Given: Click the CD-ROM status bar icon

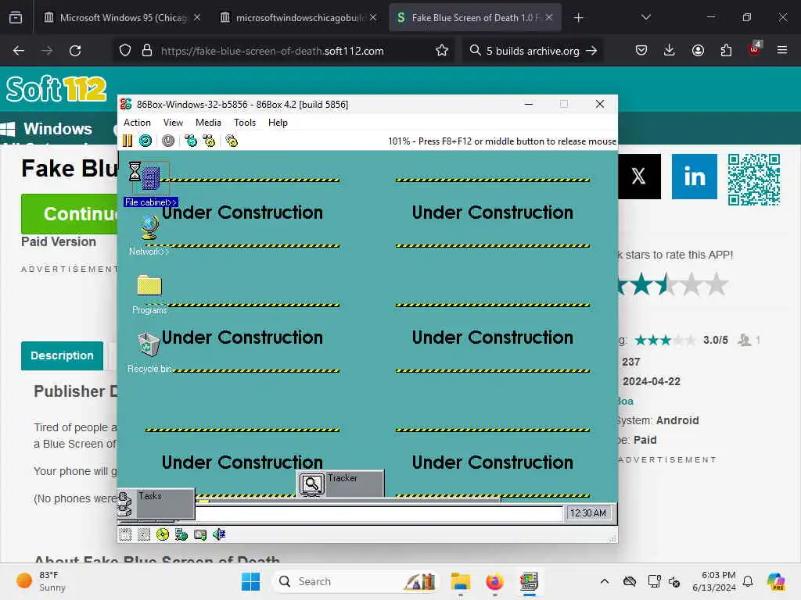Looking at the screenshot, I should tap(163, 534).
